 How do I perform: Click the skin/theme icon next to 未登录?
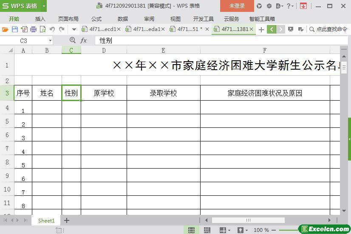pos(259,6)
